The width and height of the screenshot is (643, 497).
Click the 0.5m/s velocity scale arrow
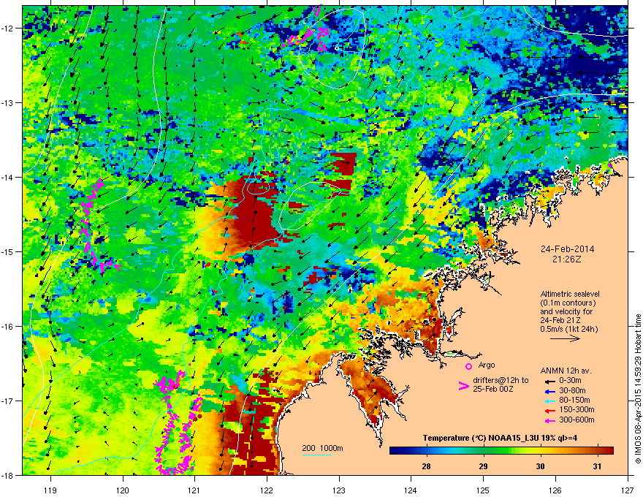[565, 338]
